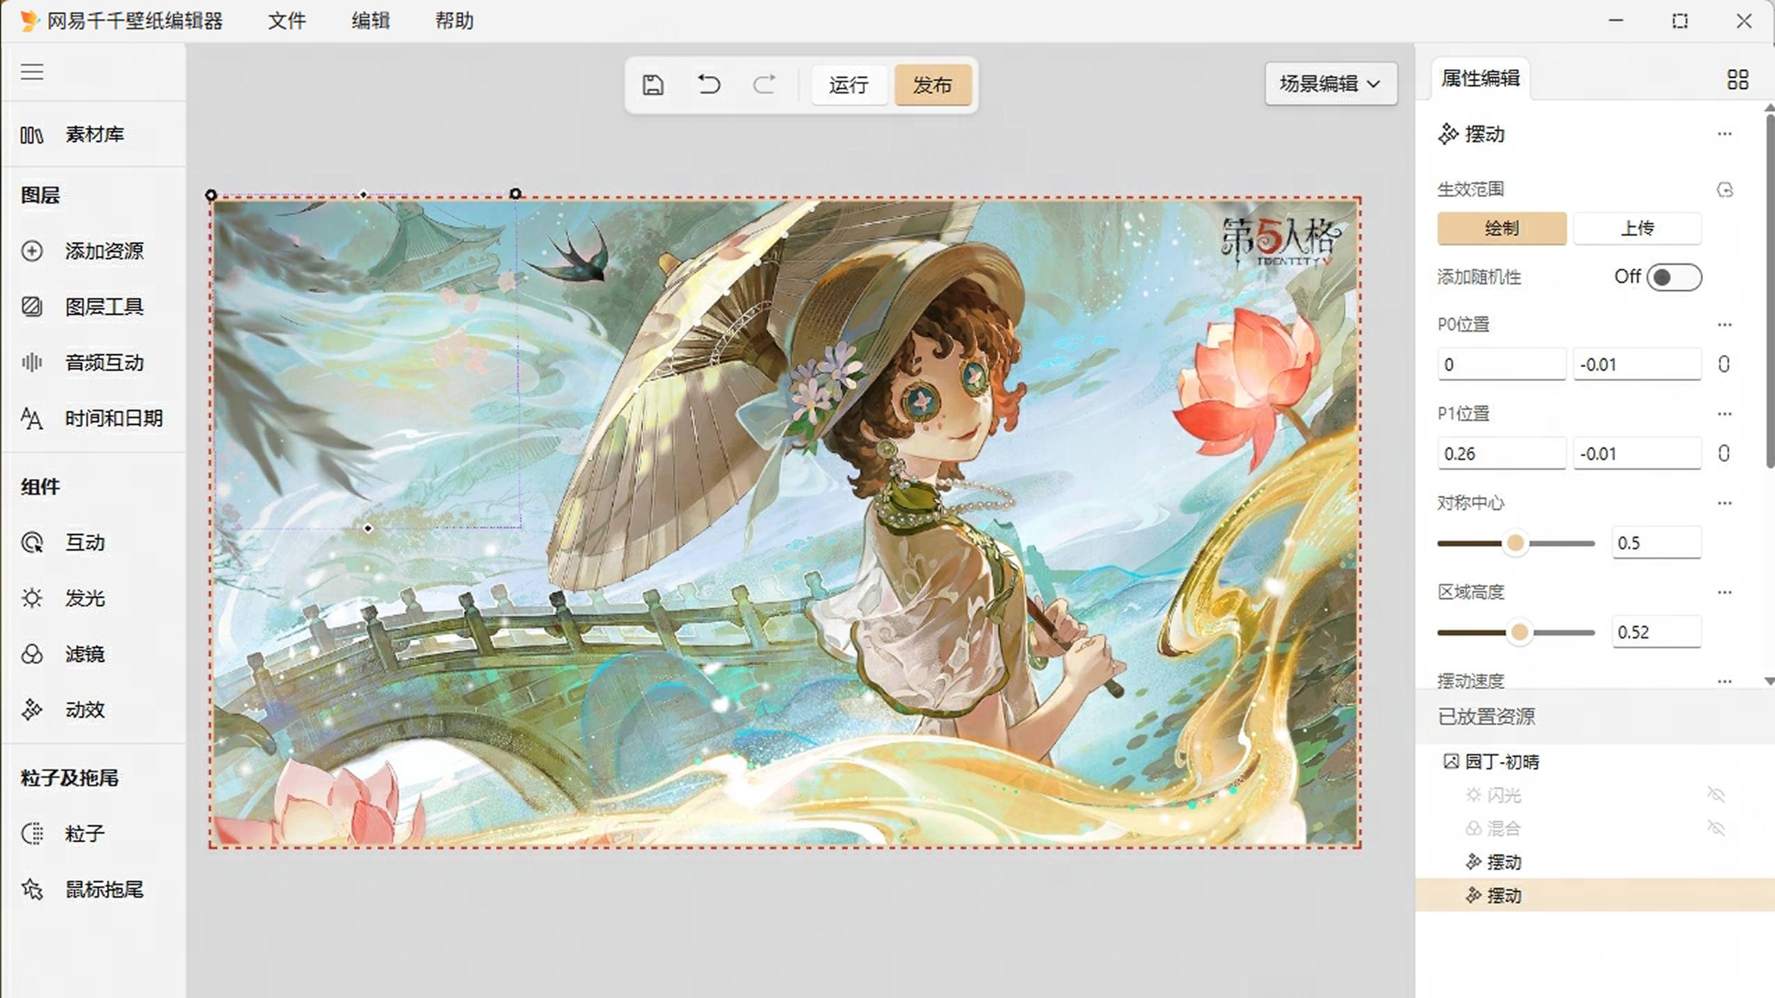Open the more options of 摆动 header
The width and height of the screenshot is (1775, 998).
coord(1725,134)
